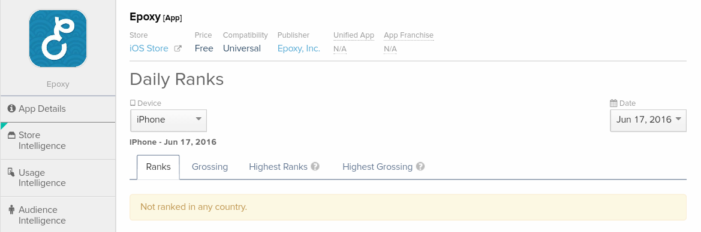Click the App Franchise N/A value
This screenshot has height=232, width=701.
(390, 48)
